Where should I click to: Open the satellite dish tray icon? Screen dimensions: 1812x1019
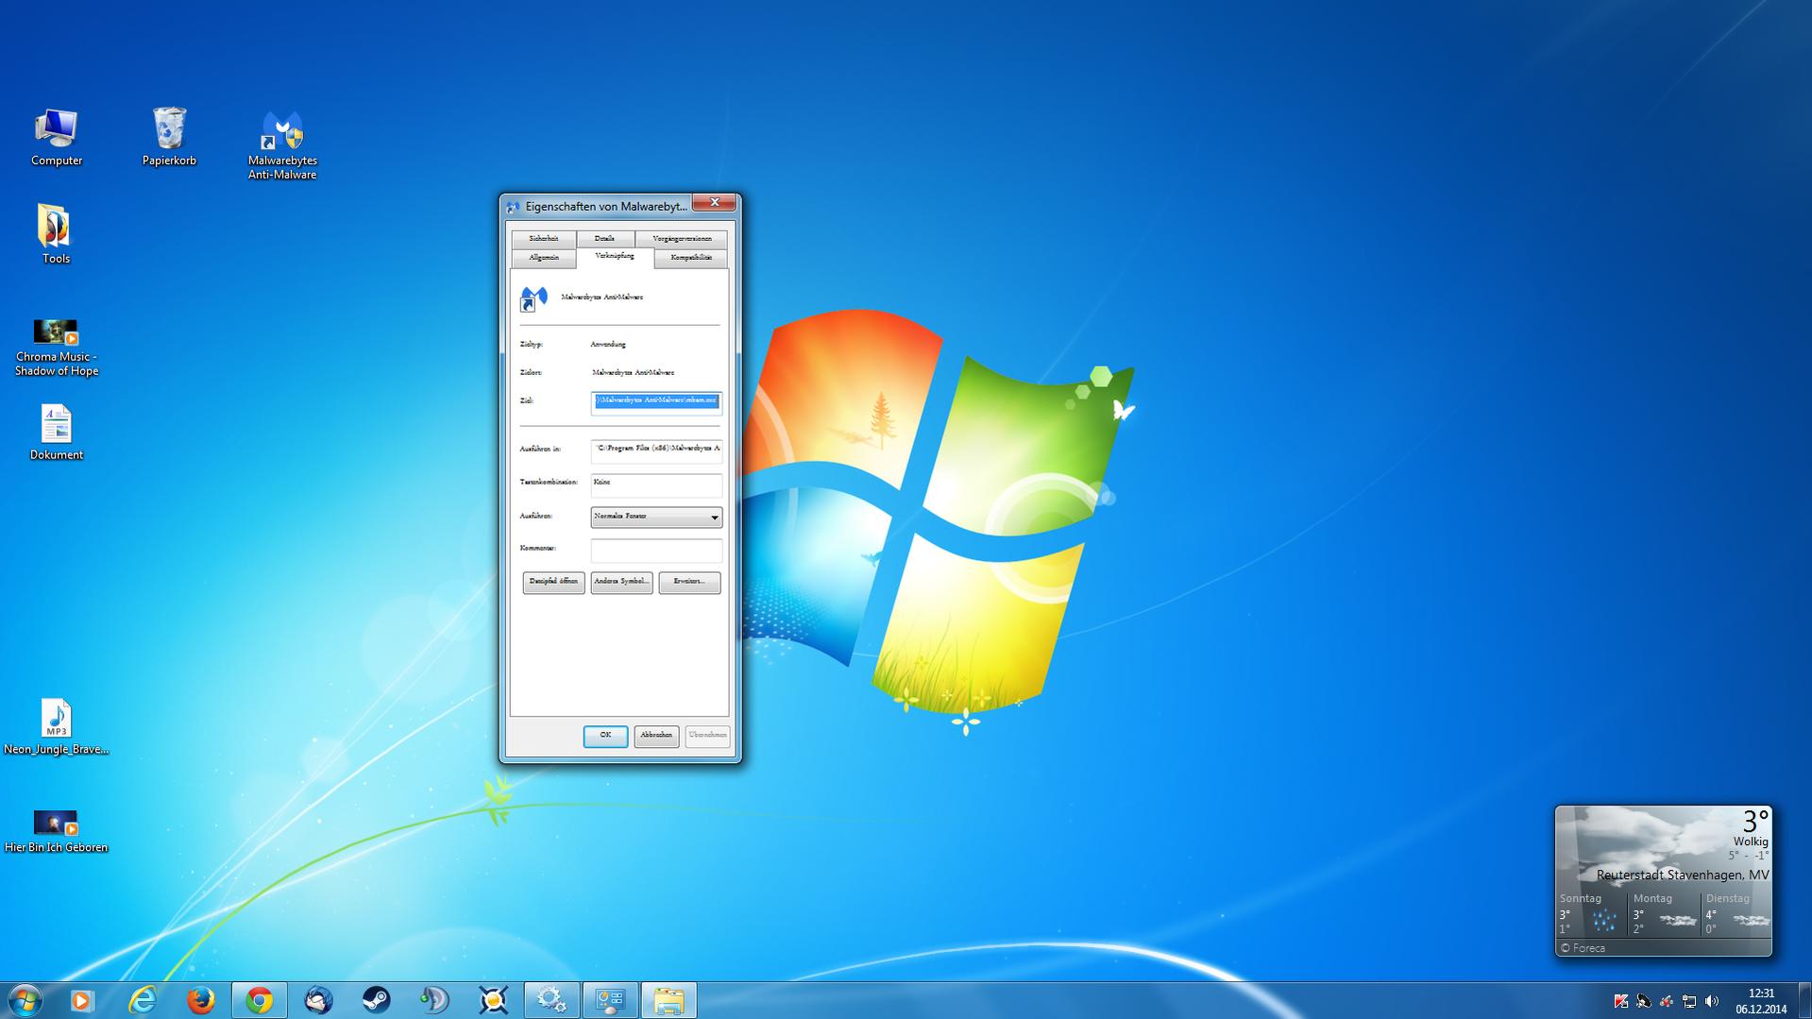tap(1644, 1001)
